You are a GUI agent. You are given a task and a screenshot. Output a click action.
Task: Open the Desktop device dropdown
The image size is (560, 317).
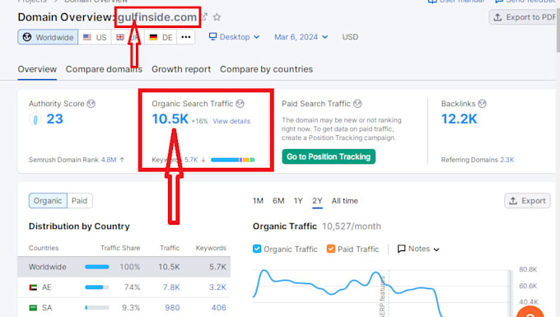click(234, 37)
